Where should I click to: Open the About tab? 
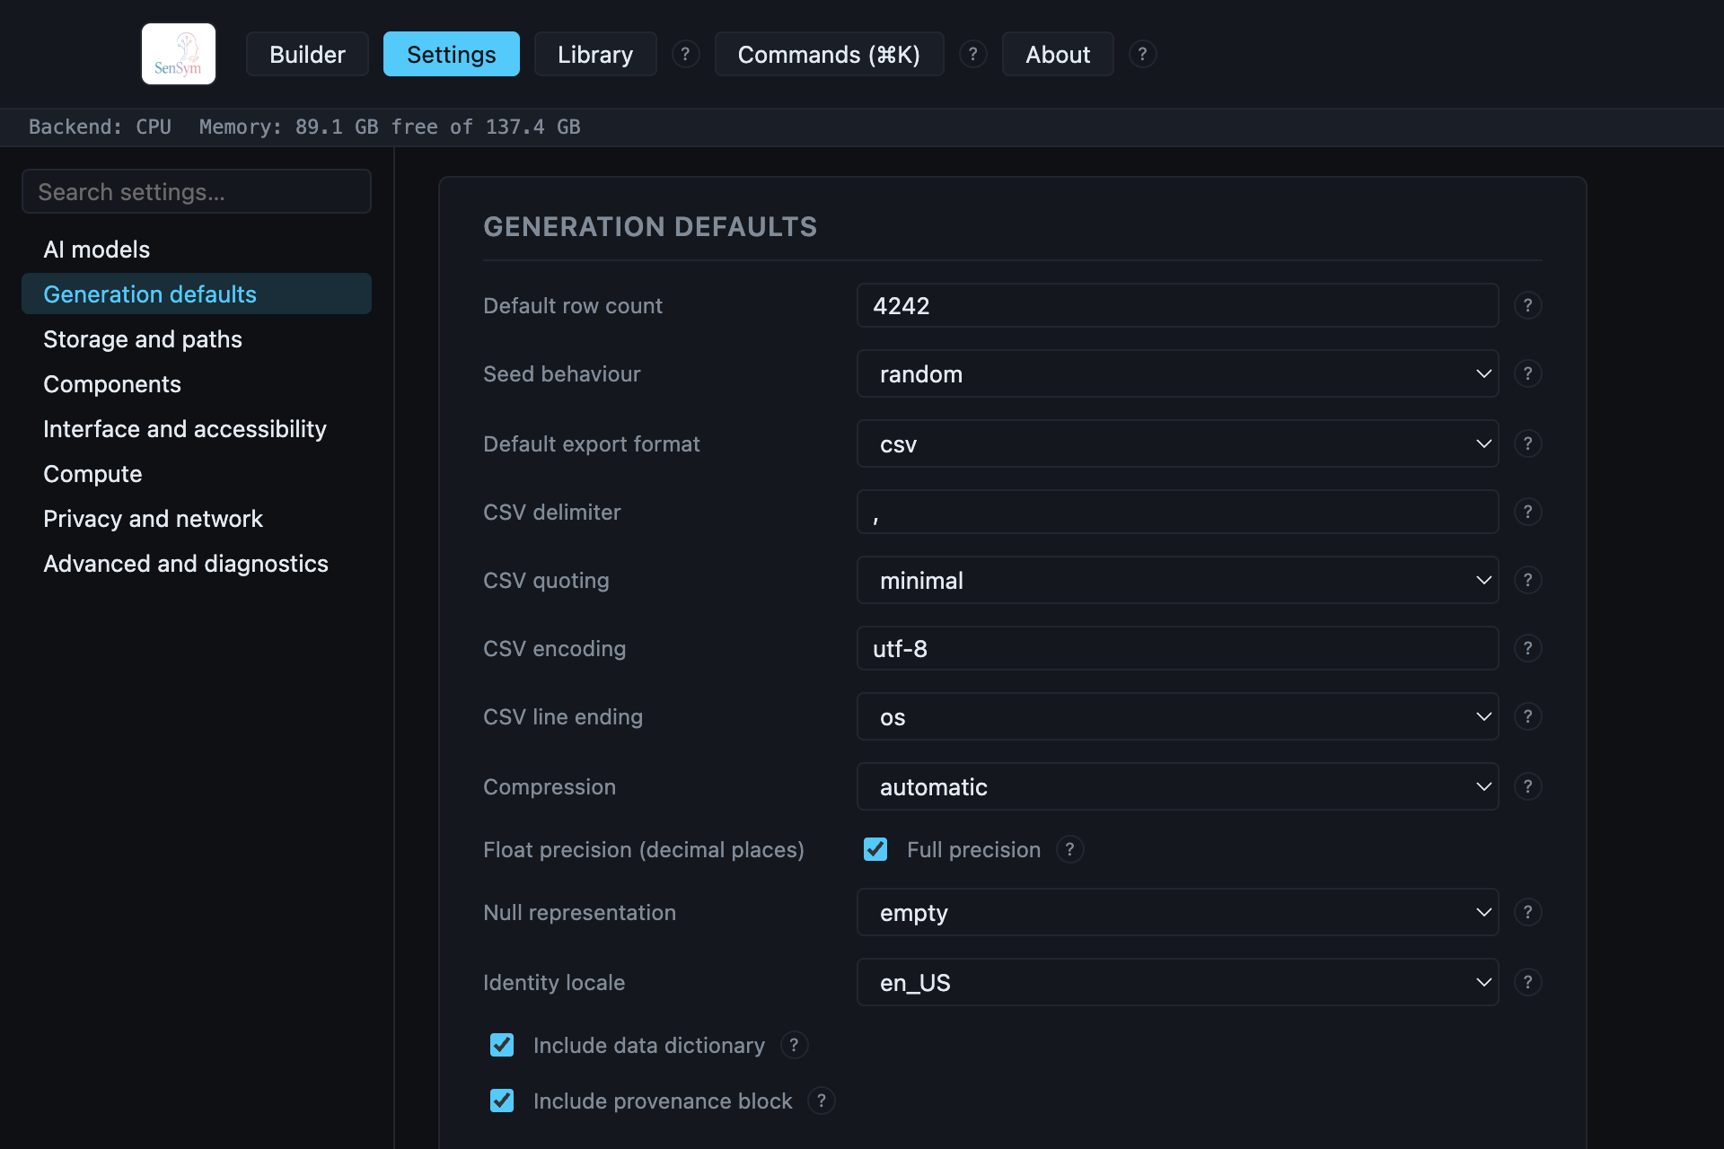pyautogui.click(x=1058, y=54)
